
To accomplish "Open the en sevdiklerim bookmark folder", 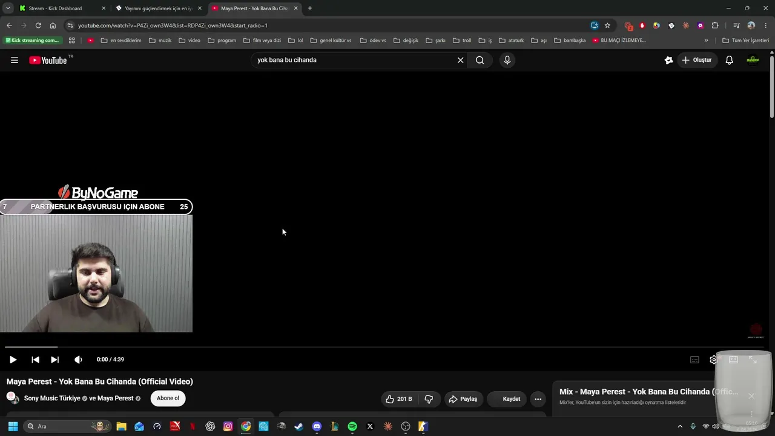I will pyautogui.click(x=120, y=41).
